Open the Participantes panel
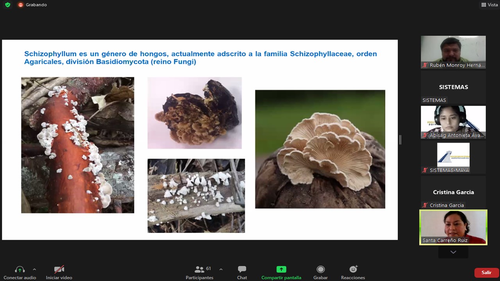500x281 pixels. click(200, 270)
